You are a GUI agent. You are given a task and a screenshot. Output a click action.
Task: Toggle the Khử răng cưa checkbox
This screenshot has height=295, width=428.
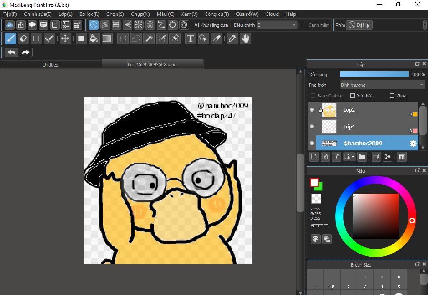point(196,25)
